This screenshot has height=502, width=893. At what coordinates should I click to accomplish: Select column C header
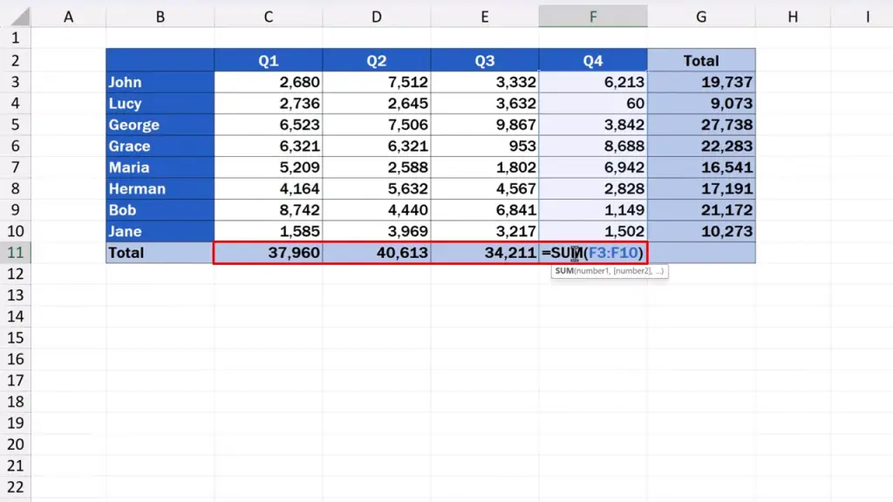point(268,17)
